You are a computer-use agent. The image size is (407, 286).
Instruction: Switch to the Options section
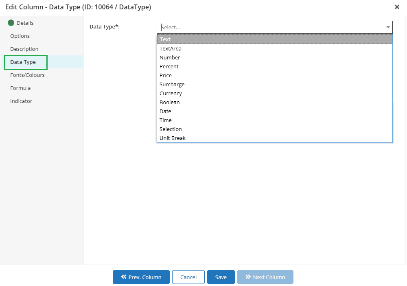click(x=20, y=36)
